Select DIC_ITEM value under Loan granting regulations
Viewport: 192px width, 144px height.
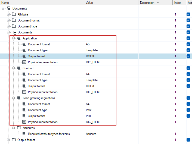click(93, 122)
